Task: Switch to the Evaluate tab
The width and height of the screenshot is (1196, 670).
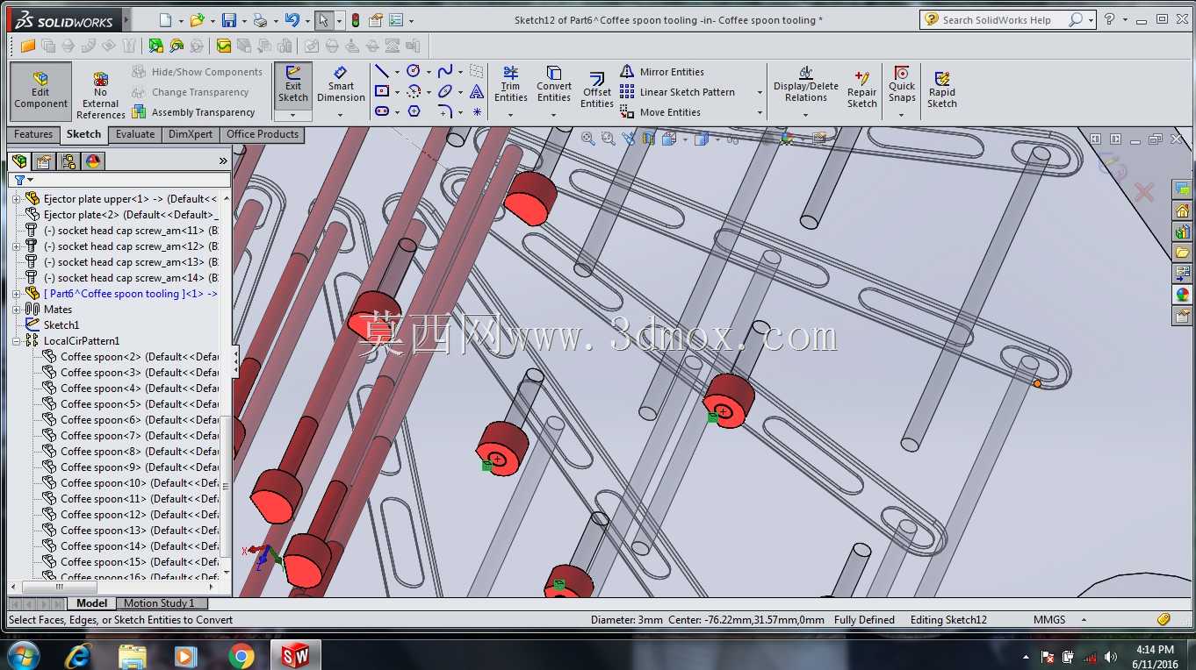Action: [135, 134]
